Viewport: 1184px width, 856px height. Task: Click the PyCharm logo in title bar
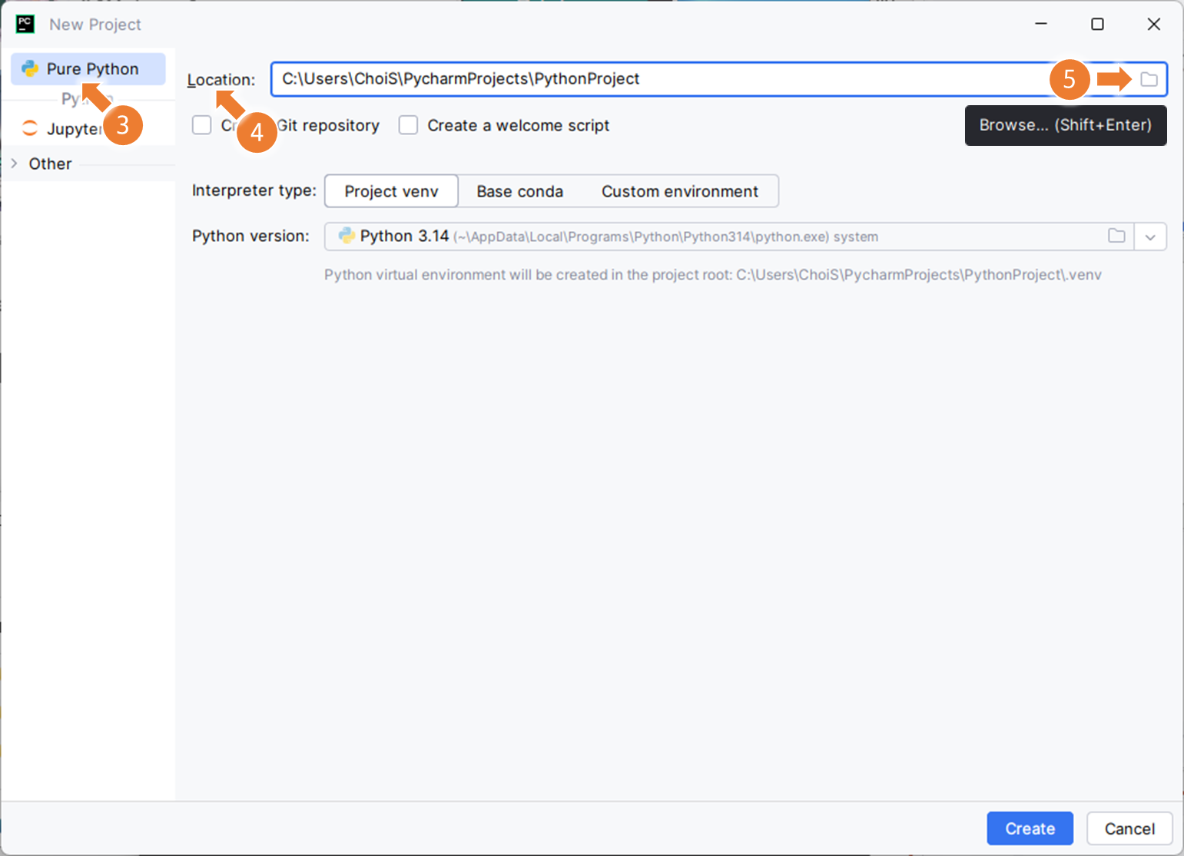(x=25, y=24)
